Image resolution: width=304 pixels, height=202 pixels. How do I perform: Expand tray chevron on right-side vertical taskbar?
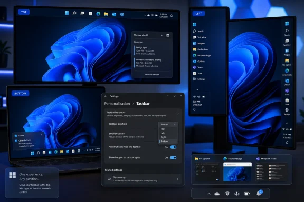pos(287,123)
